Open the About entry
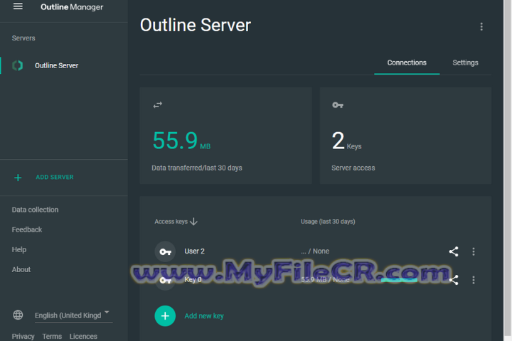512x341 pixels. tap(21, 269)
